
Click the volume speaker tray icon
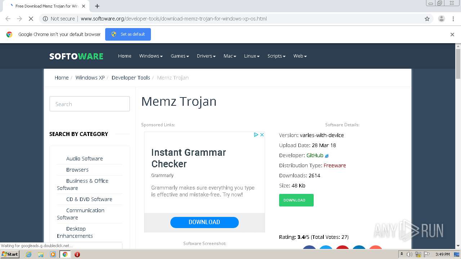pyautogui.click(x=409, y=254)
